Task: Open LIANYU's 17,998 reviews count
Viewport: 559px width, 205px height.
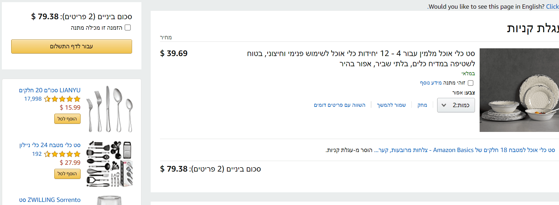Action: click(x=33, y=99)
